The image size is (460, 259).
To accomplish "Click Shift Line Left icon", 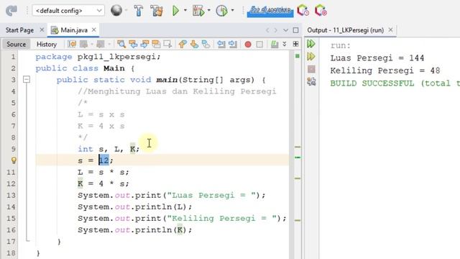I will click(221, 45).
